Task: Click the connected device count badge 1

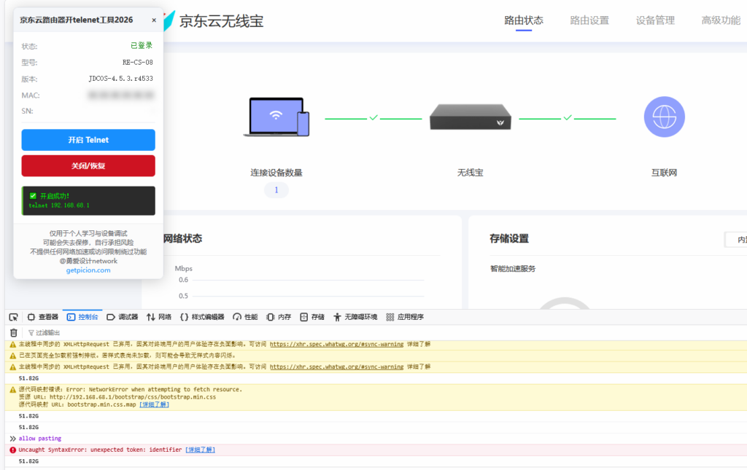Action: (276, 189)
